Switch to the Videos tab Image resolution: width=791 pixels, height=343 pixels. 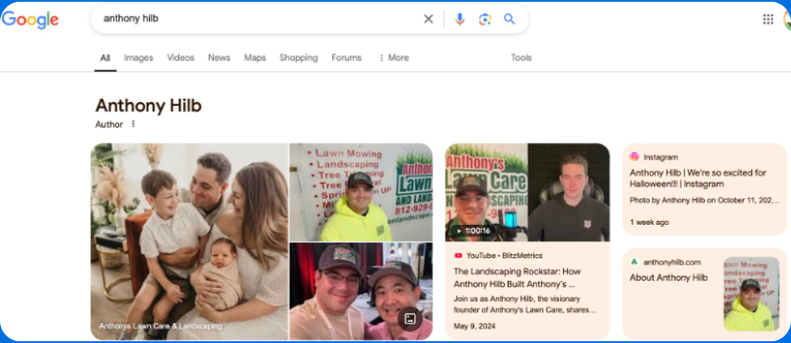[180, 58]
